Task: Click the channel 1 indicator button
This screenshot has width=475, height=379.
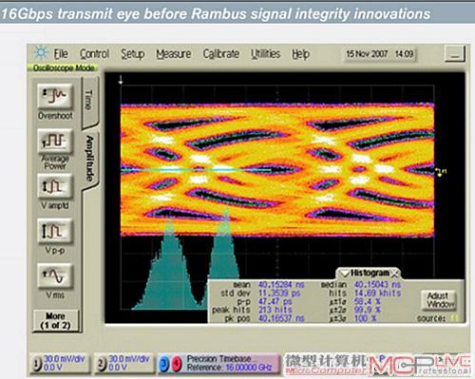Action: [x=38, y=364]
